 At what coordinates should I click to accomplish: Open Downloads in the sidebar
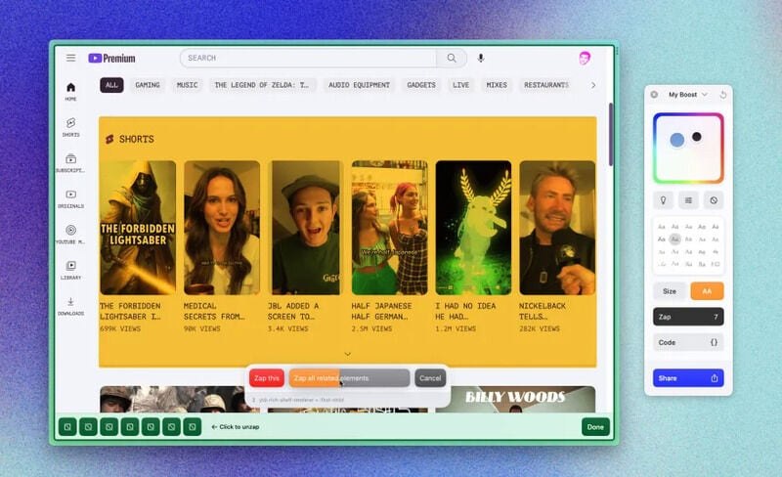tap(70, 305)
